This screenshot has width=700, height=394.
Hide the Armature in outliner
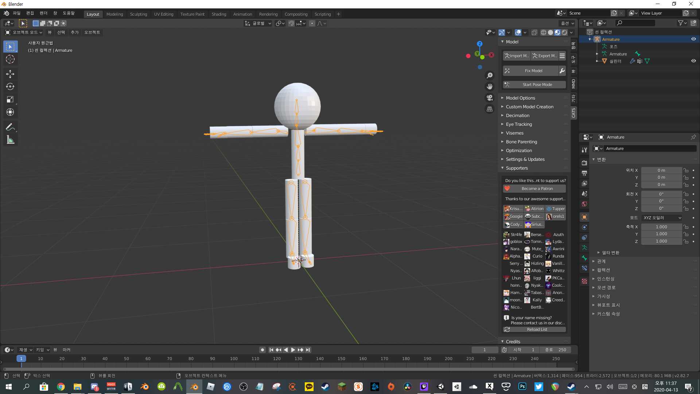693,39
